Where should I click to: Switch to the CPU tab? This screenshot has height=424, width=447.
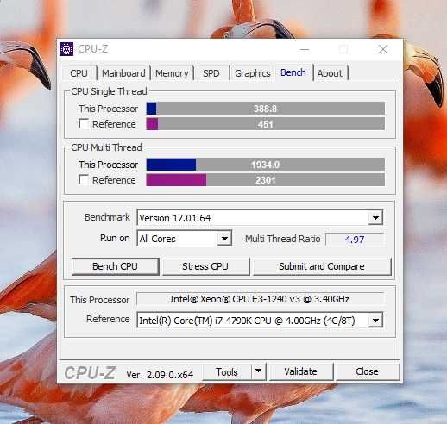pos(79,73)
